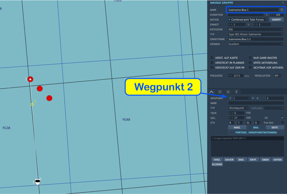
Task: Click action list Änd. button
Action: pyautogui.click(x=241, y=160)
